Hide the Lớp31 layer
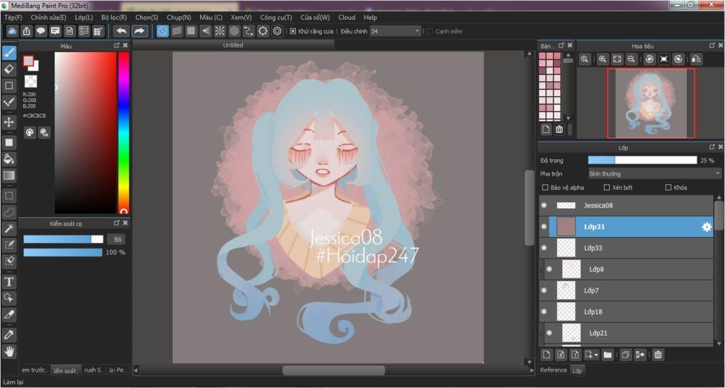The height and width of the screenshot is (388, 725). pyautogui.click(x=544, y=227)
